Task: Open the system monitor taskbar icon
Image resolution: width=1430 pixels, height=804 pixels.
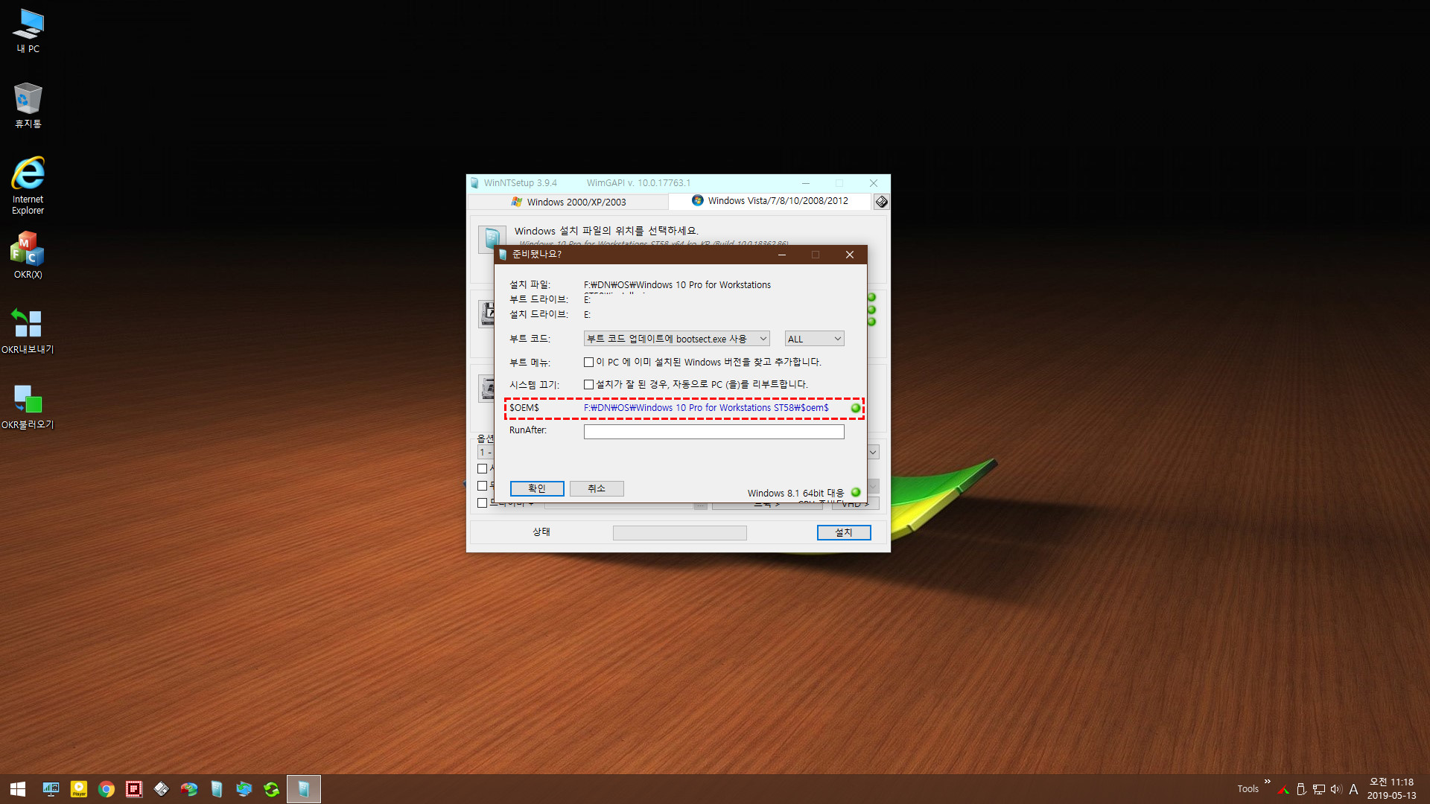Action: pyautogui.click(x=51, y=789)
